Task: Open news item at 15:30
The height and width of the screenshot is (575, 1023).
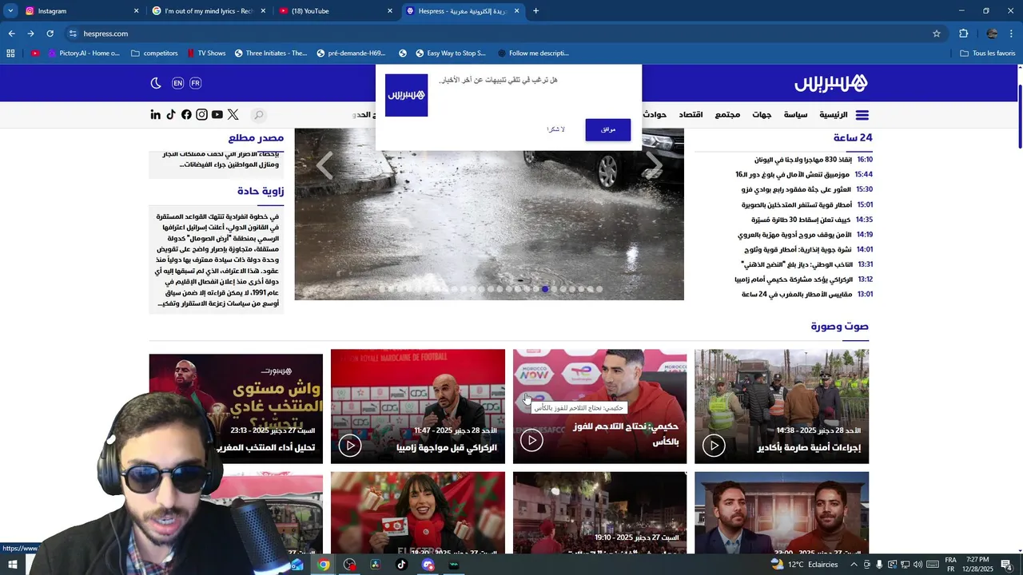Action: tap(807, 189)
